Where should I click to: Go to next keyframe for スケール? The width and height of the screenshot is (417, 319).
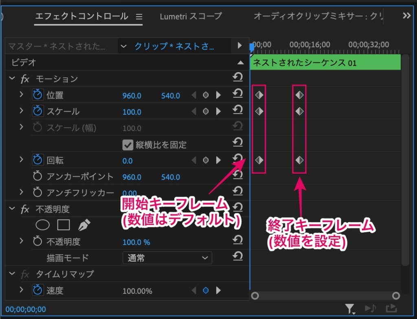click(x=218, y=111)
